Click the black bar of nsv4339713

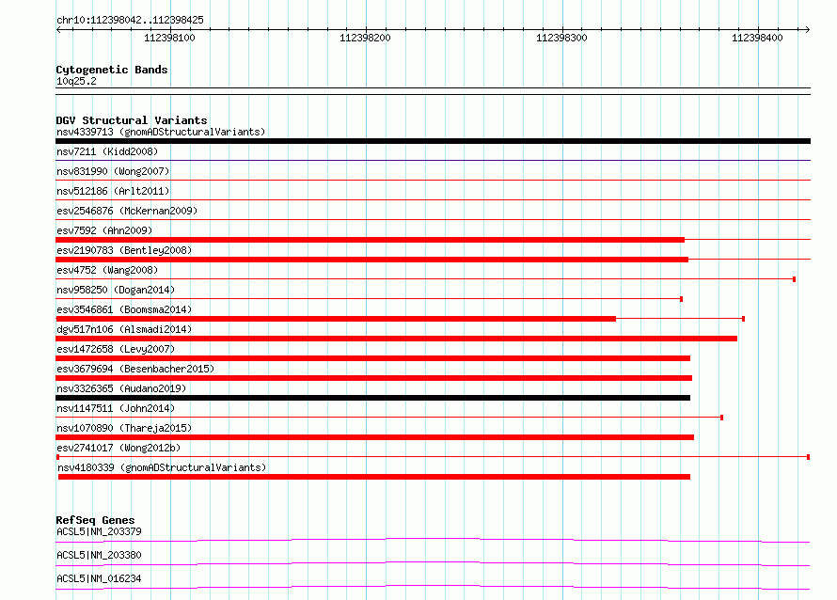pyautogui.click(x=433, y=141)
